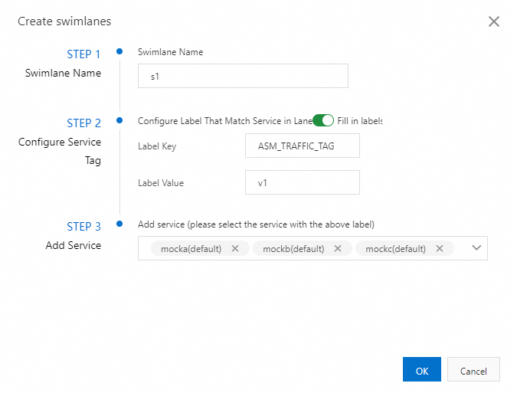
Task: Disable the Fill in labels switch
Action: pyautogui.click(x=323, y=120)
